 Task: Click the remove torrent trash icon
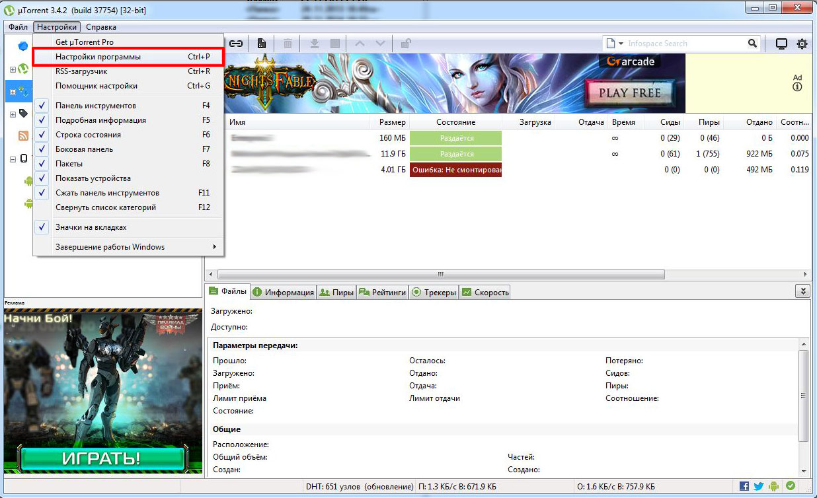point(288,44)
